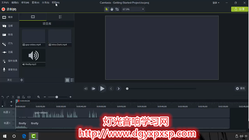Expand the track options chevron below plus
Image resolution: width=249 pixels, height=140 pixels.
click(x=11, y=105)
